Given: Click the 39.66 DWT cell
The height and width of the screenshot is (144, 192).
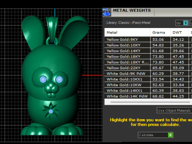Looking at the screenshot, I should tap(180, 51).
